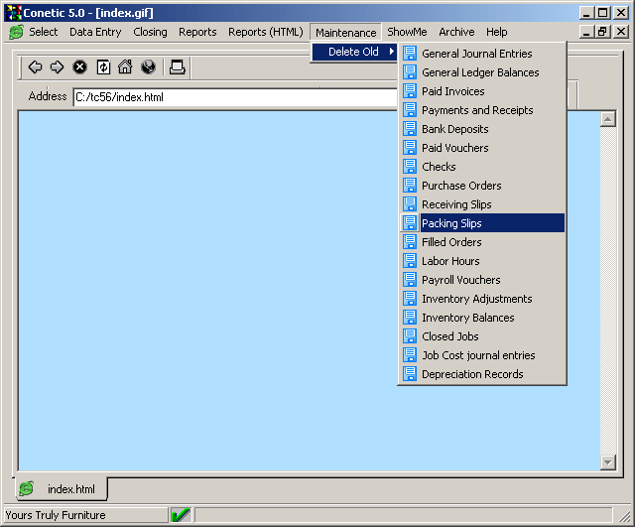
Task: Choose General Journal Entries menu item
Action: coord(476,54)
